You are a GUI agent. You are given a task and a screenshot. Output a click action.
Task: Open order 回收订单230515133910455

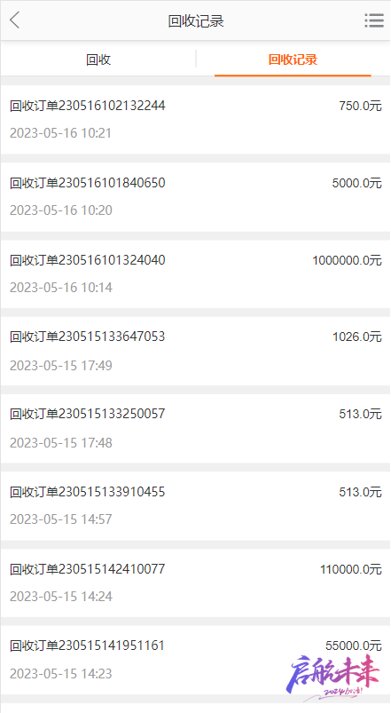(x=195, y=505)
